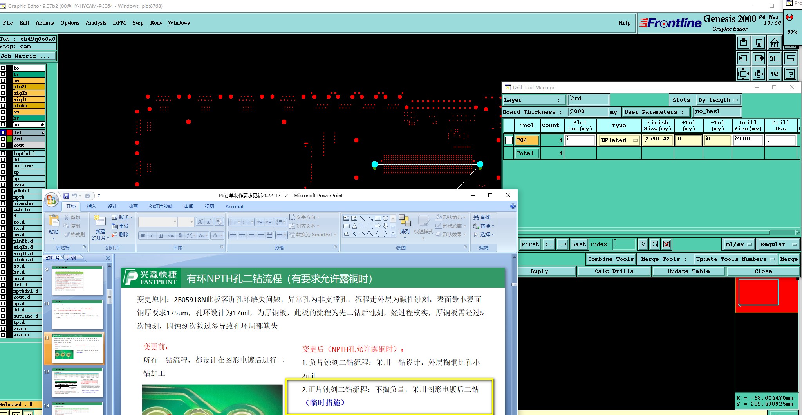Click the Office button in PowerPoint
802x415 pixels.
(51, 200)
